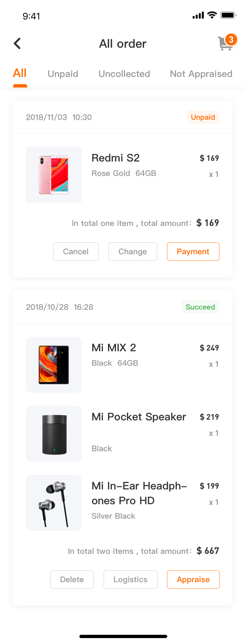Tap the Appraise button

point(193,580)
